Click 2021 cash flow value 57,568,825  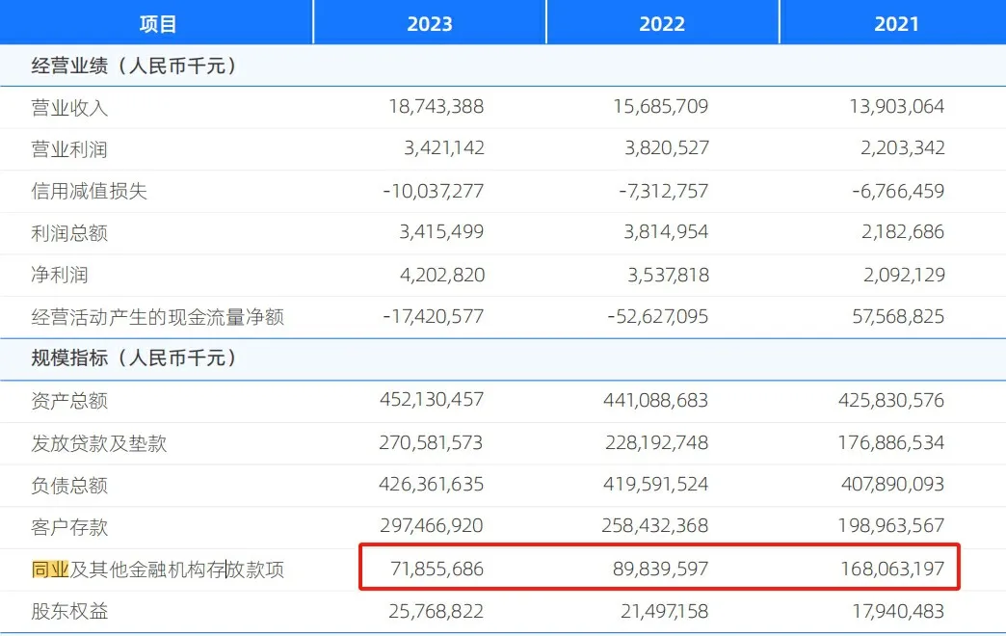[891, 317]
